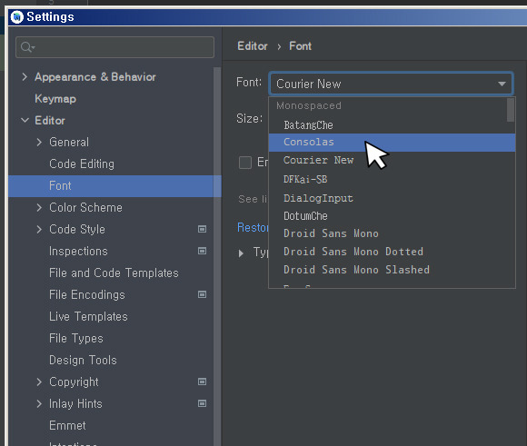Click inside the settings search field

(x=114, y=47)
